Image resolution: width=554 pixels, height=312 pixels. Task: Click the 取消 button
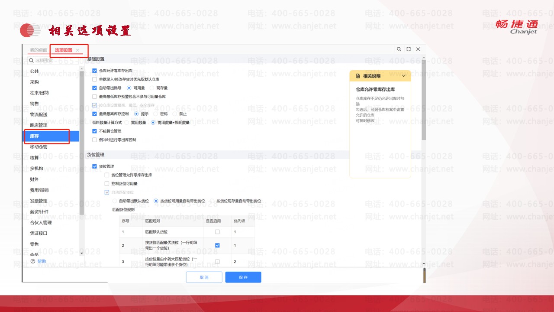pyautogui.click(x=204, y=277)
